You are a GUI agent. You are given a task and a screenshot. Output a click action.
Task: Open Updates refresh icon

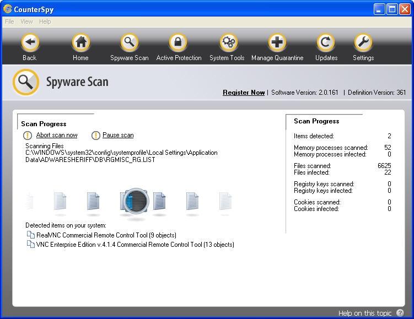(x=326, y=42)
